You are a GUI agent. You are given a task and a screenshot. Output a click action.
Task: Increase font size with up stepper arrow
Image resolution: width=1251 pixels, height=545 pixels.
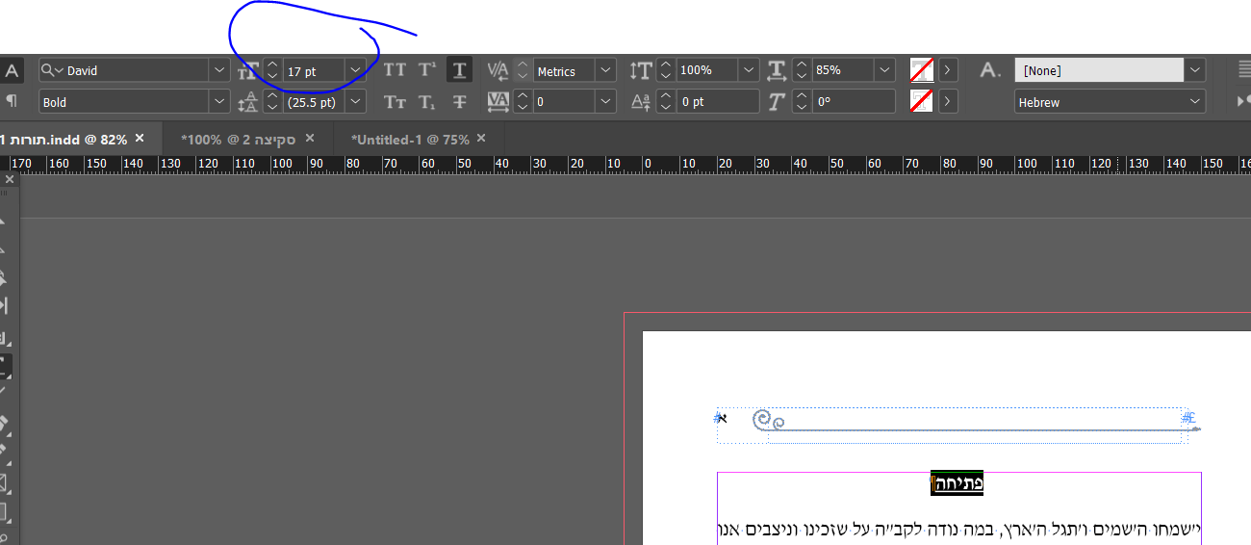coord(272,65)
